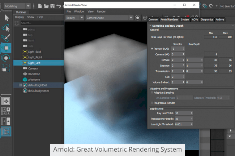The width and height of the screenshot is (235, 156).
Task: Click the Outliner search filter icon
Action: click(17, 23)
